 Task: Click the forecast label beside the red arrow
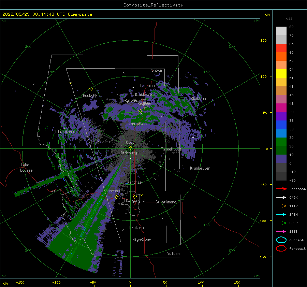point(297,189)
